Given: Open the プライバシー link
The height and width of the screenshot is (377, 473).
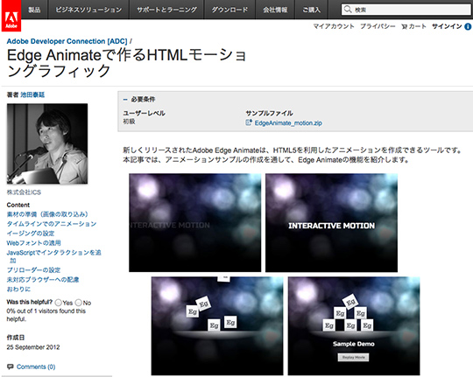Looking at the screenshot, I should coord(378,26).
